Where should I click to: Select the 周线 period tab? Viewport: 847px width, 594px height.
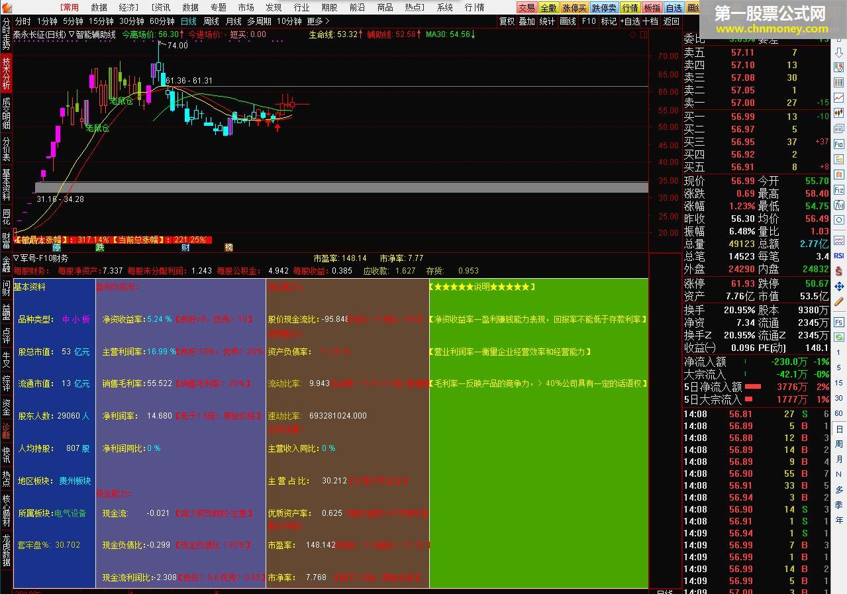click(x=211, y=21)
